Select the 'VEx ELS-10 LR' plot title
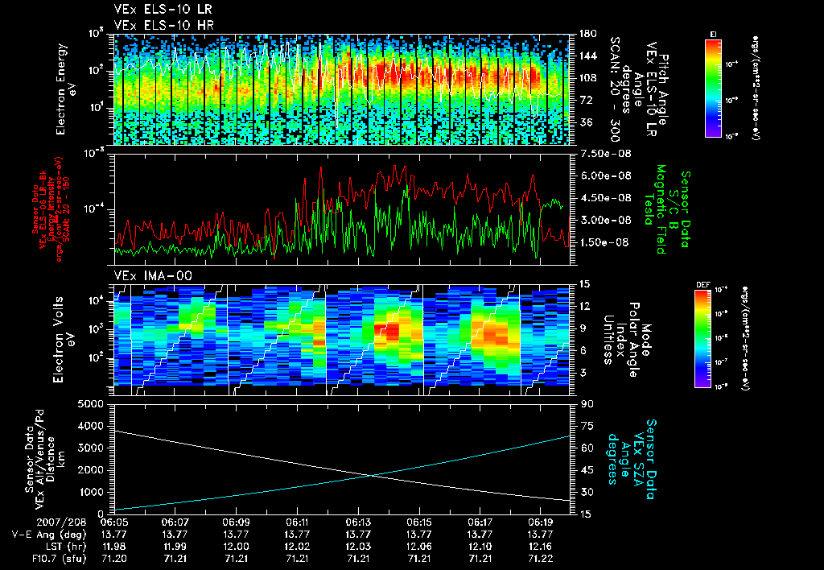Screen dimensions: 824x570 [x=163, y=10]
